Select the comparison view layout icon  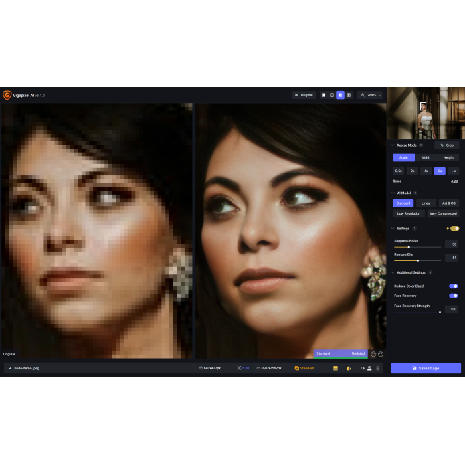(349, 95)
